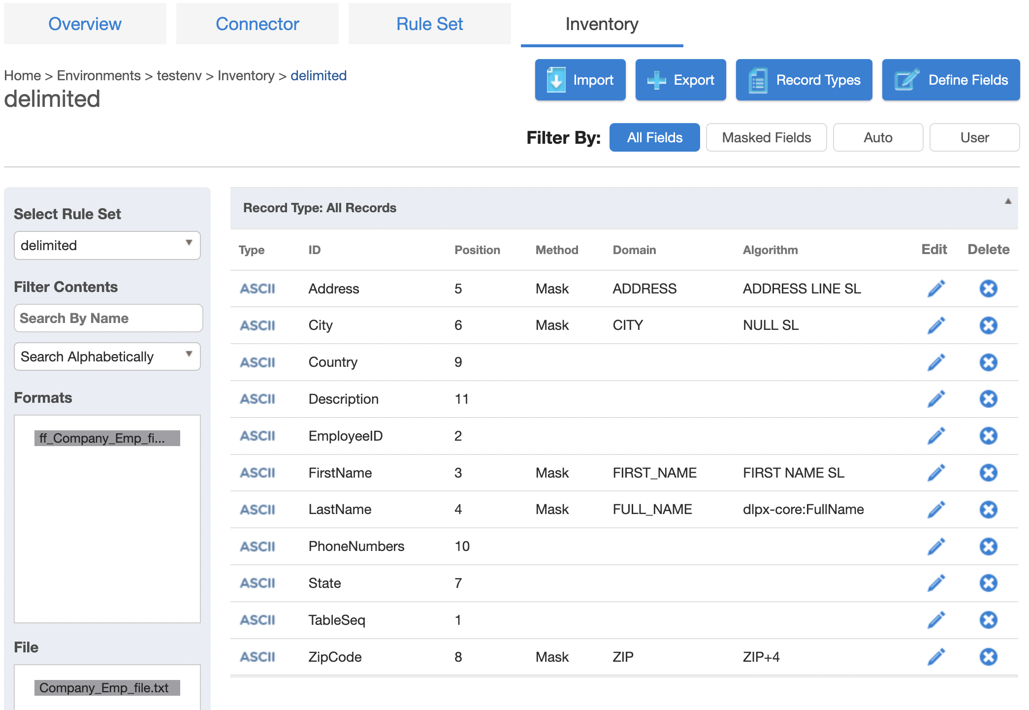This screenshot has width=1029, height=710.
Task: Delete the TableSeq field row
Action: tap(988, 620)
